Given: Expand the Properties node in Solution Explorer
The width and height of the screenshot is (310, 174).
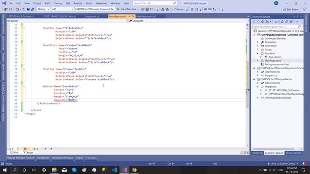Looking at the screenshot, I should pyautogui.click(x=257, y=42).
